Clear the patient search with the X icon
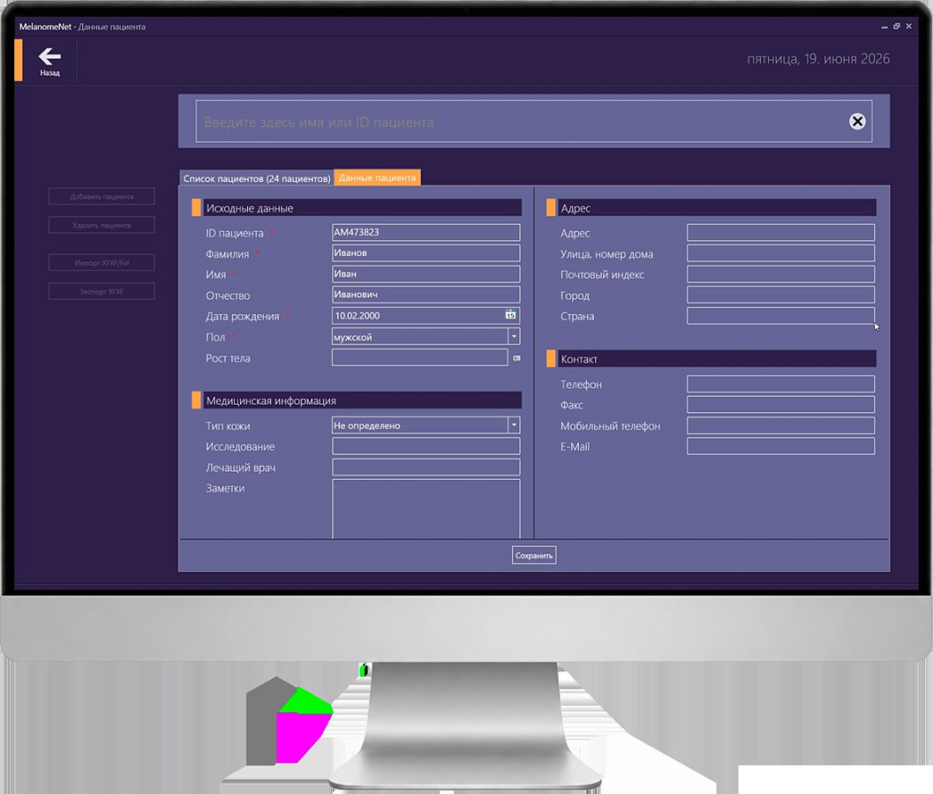The height and width of the screenshot is (794, 933). click(x=857, y=122)
